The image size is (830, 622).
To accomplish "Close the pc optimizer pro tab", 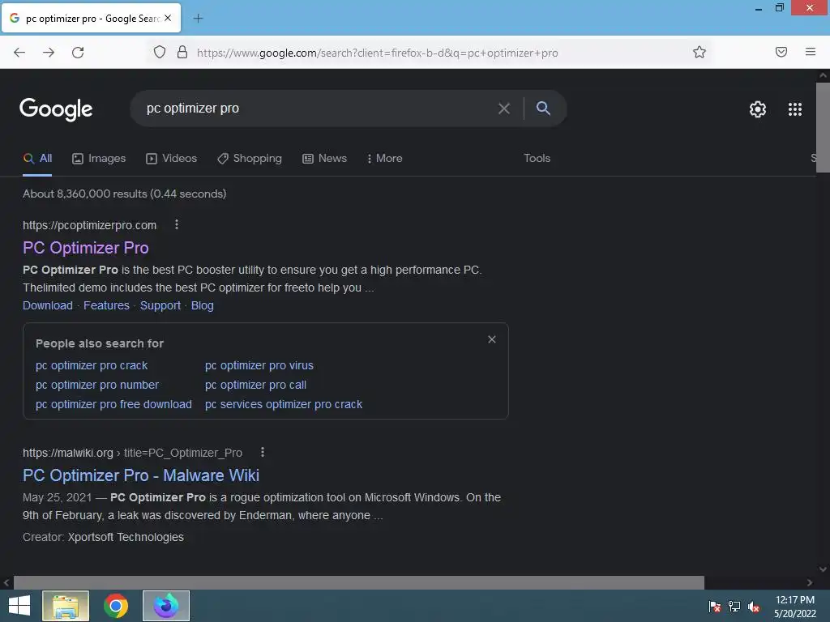I will (x=168, y=18).
